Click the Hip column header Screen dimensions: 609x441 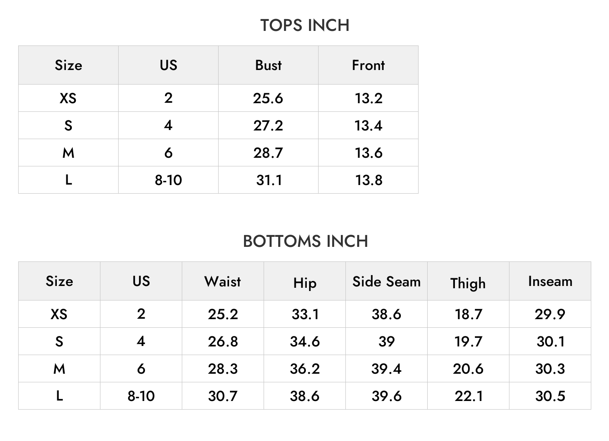coord(304,283)
